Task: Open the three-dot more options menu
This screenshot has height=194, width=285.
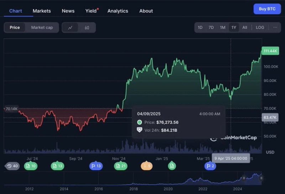Action: click(275, 27)
